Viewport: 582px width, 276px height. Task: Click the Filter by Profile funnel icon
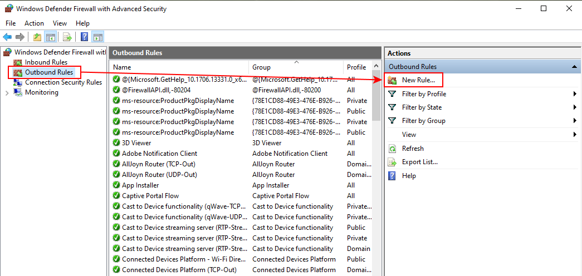click(x=392, y=94)
